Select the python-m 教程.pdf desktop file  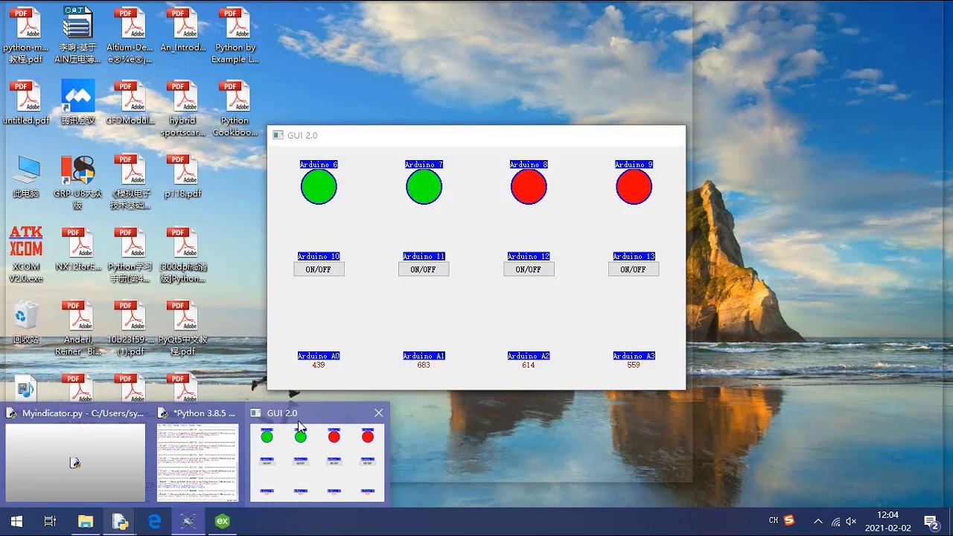25,35
